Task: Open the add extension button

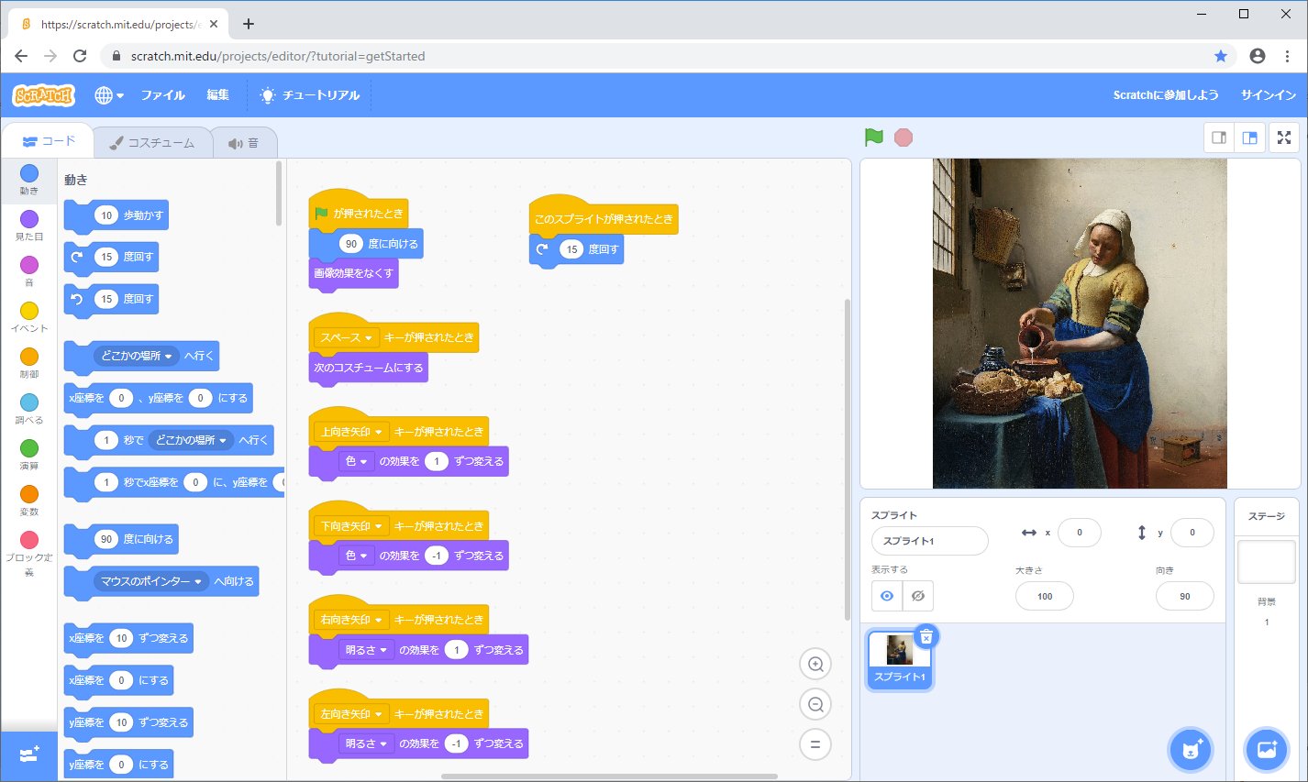Action: click(28, 754)
